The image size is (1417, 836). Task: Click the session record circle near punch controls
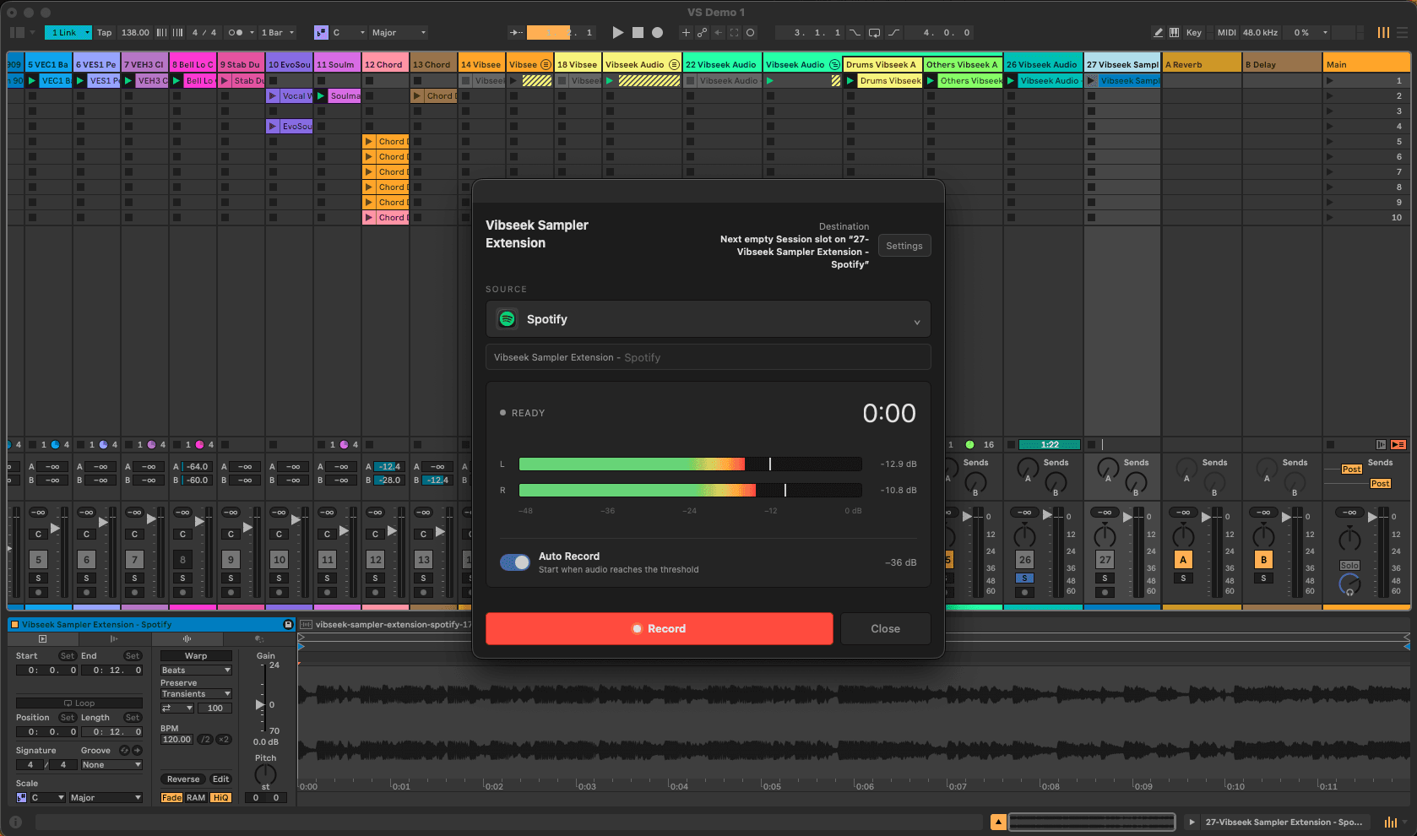[x=750, y=32]
